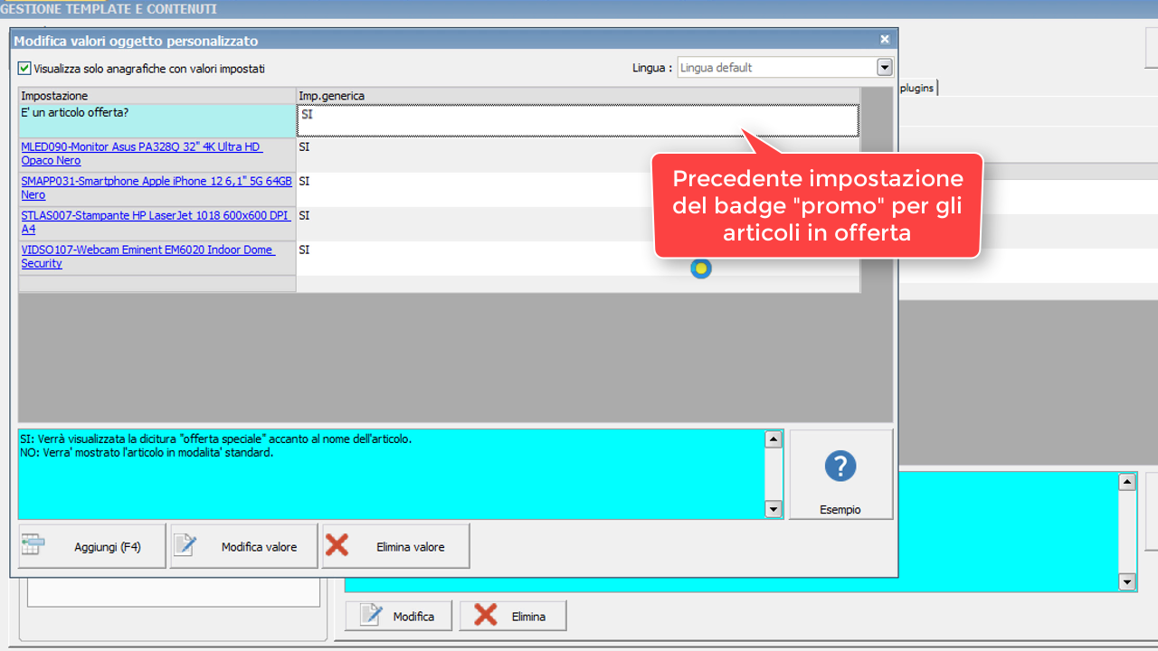Click the red X Elimina icon below
1158x651 pixels.
click(x=486, y=616)
